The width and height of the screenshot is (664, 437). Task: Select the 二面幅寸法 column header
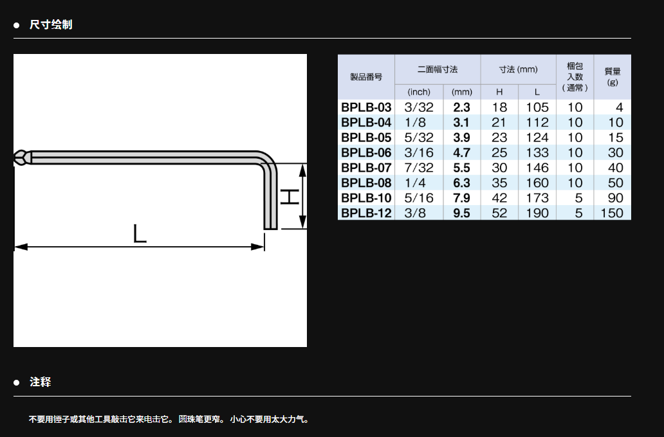click(x=437, y=69)
